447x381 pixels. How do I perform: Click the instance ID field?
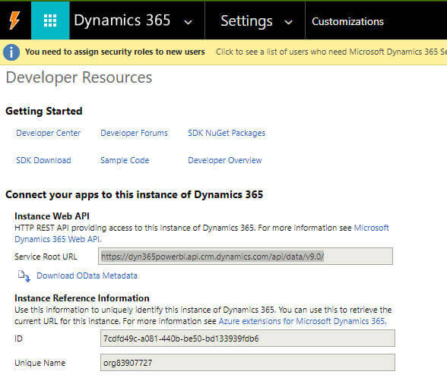pyautogui.click(x=248, y=338)
